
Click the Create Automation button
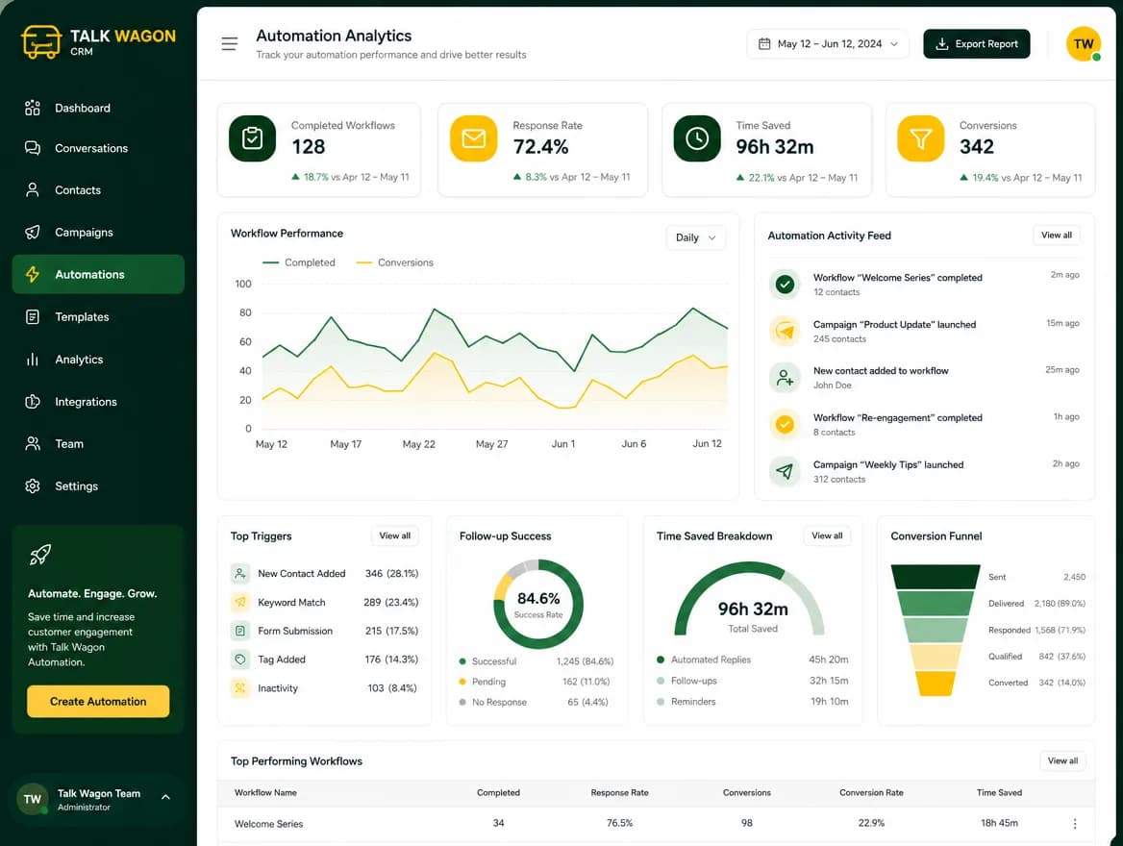coord(98,701)
